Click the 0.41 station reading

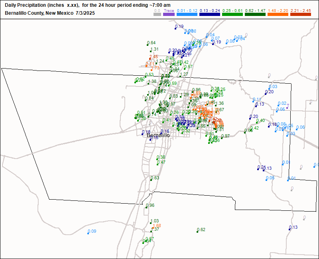[167, 120]
